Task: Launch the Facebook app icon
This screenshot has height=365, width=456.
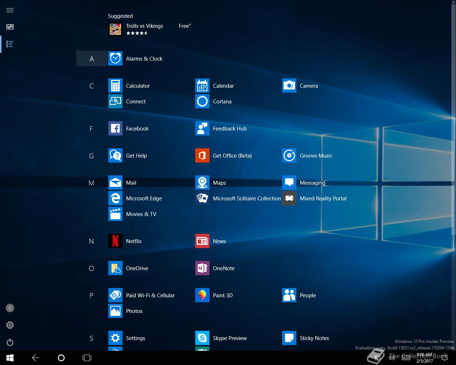Action: coord(115,128)
